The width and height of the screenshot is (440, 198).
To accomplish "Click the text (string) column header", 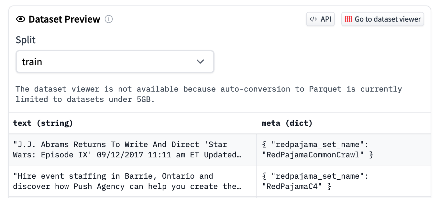I will [x=42, y=123].
